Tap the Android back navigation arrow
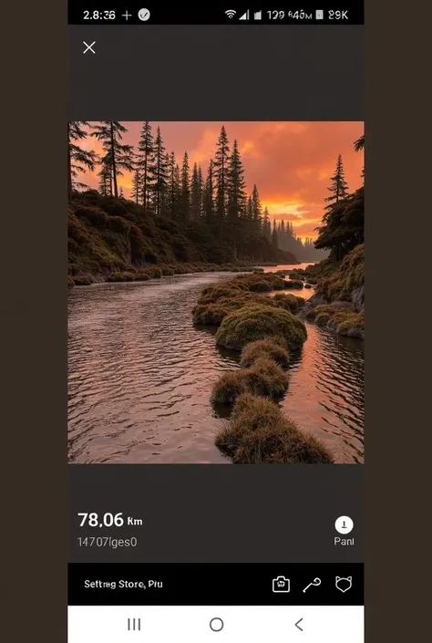Image resolution: width=432 pixels, height=643 pixels. click(299, 625)
